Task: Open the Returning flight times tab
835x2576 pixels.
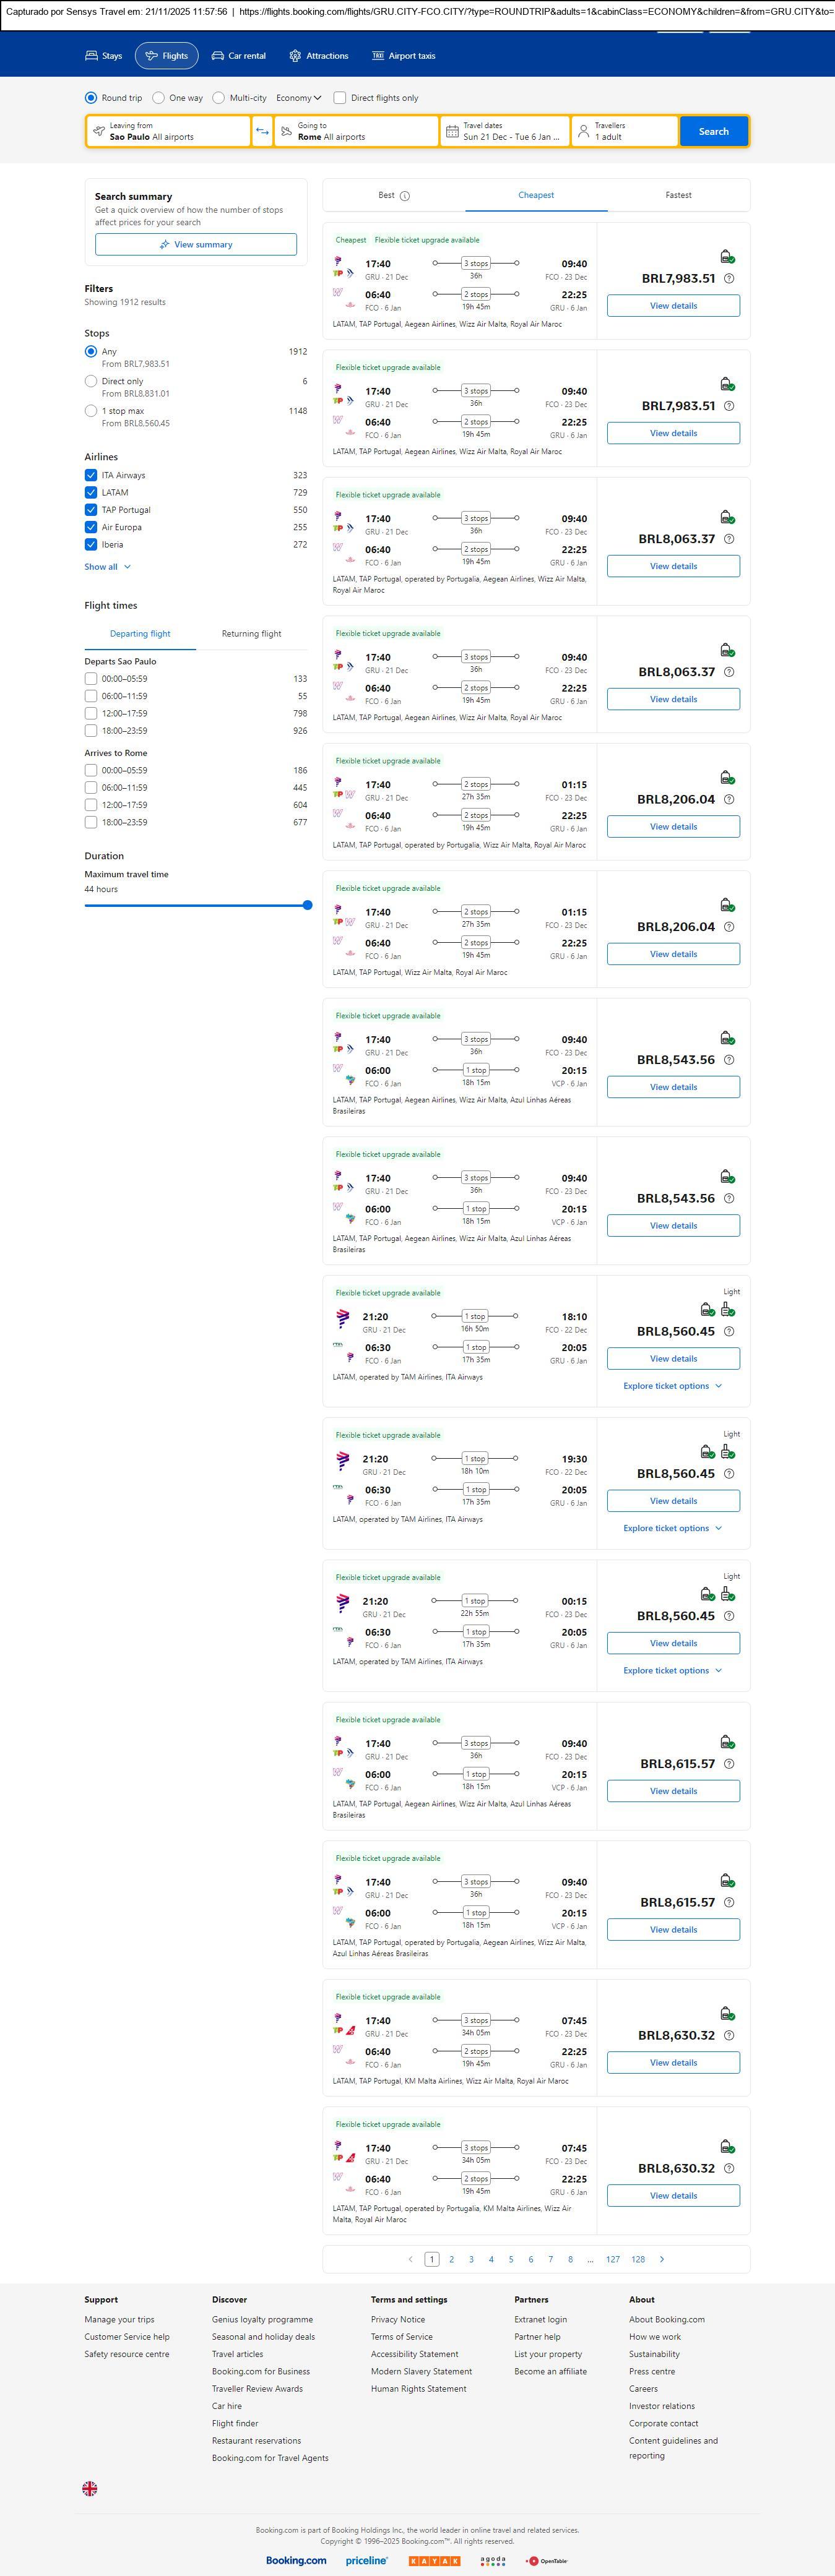Action: coord(251,634)
